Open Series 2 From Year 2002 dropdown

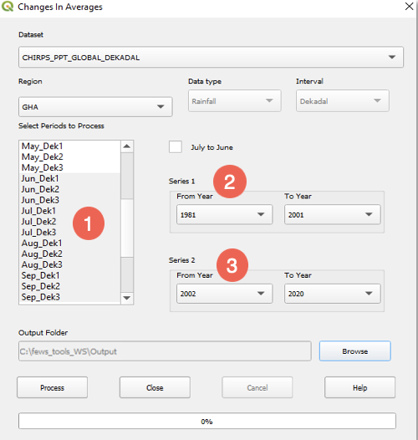pos(224,294)
